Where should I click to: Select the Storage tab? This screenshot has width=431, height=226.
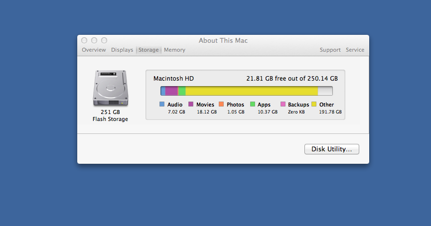click(x=148, y=50)
